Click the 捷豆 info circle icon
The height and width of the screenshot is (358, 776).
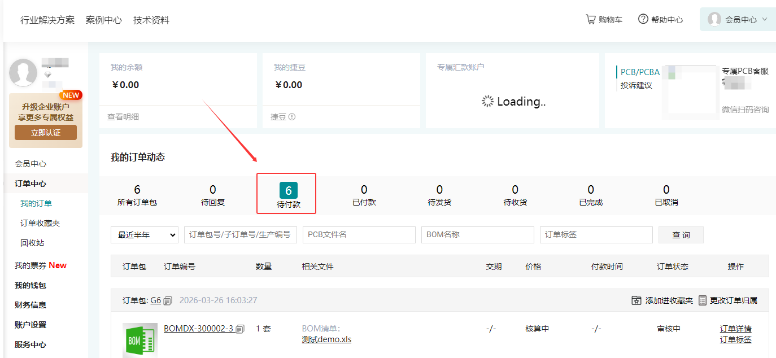pos(292,117)
